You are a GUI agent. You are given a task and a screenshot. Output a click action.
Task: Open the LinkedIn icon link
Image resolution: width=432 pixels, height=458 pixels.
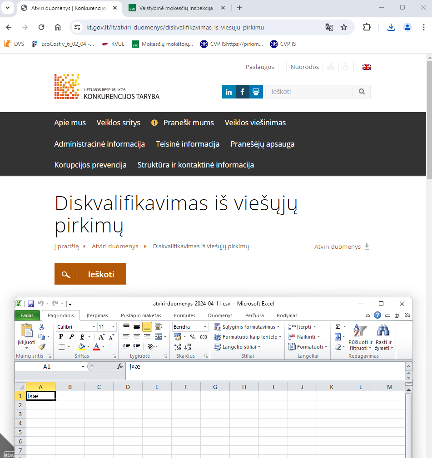click(228, 92)
